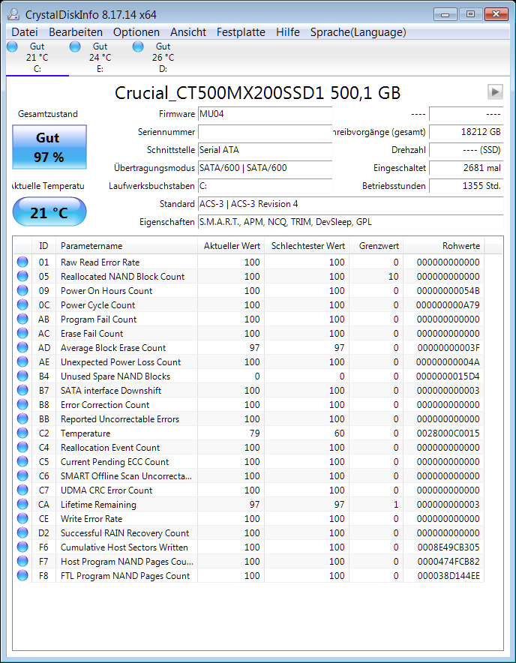Select the SMART Offline Scan Uncorrecta... row
This screenshot has height=663, width=516.
point(249,476)
